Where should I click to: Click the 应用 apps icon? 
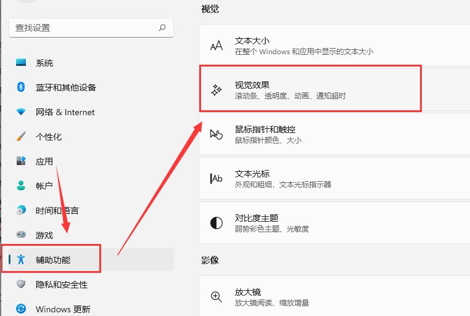pyautogui.click(x=21, y=161)
